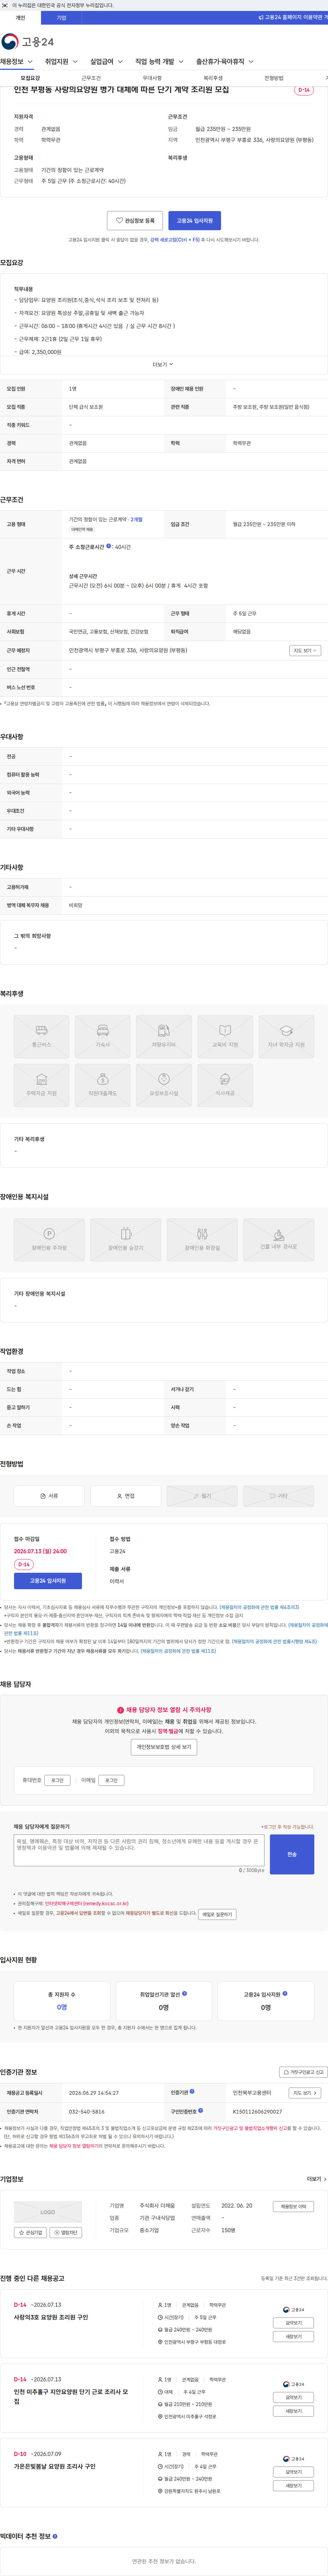Open 가온온빛봄날 요양원 조리사 구인 posting
This screenshot has height=2576, width=328.
[55, 2466]
